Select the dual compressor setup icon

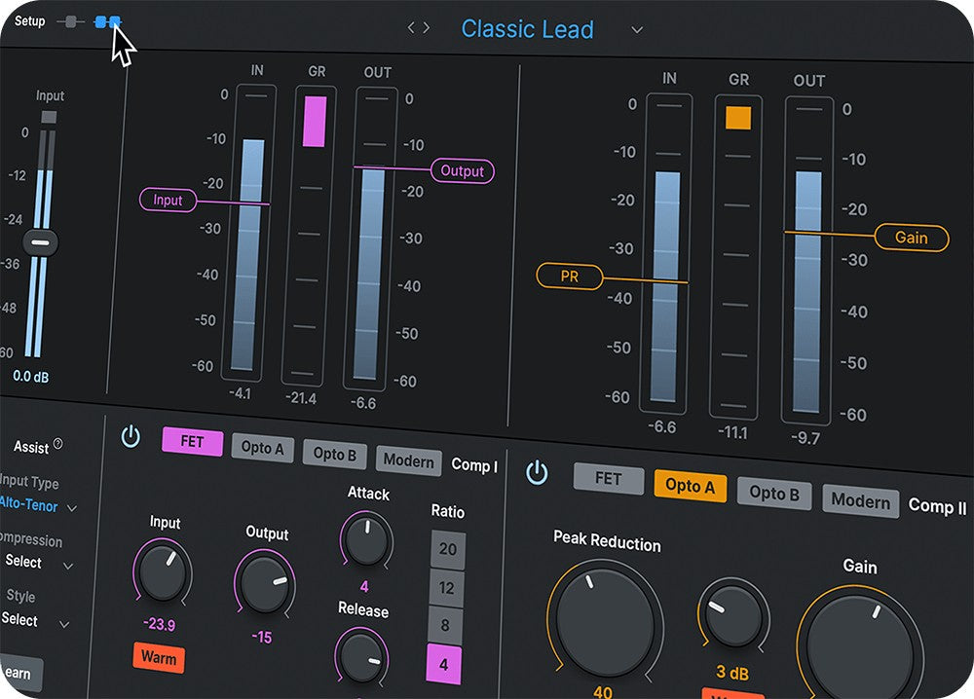click(x=107, y=22)
